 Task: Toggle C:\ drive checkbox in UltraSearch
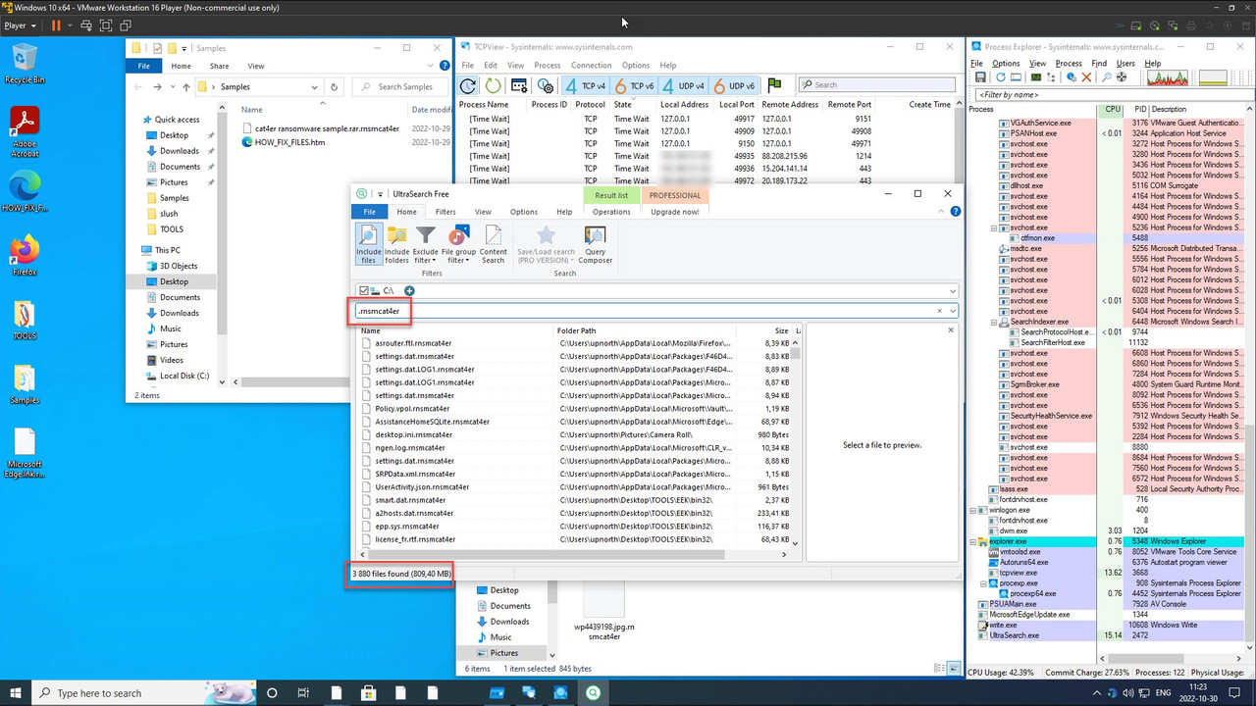(x=364, y=290)
